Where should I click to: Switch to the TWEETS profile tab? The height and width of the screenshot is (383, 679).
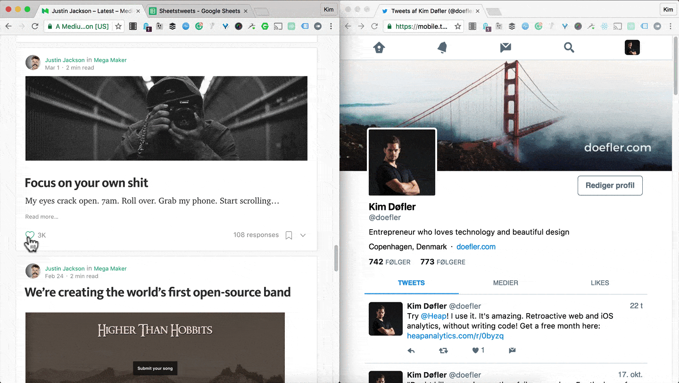(x=411, y=283)
